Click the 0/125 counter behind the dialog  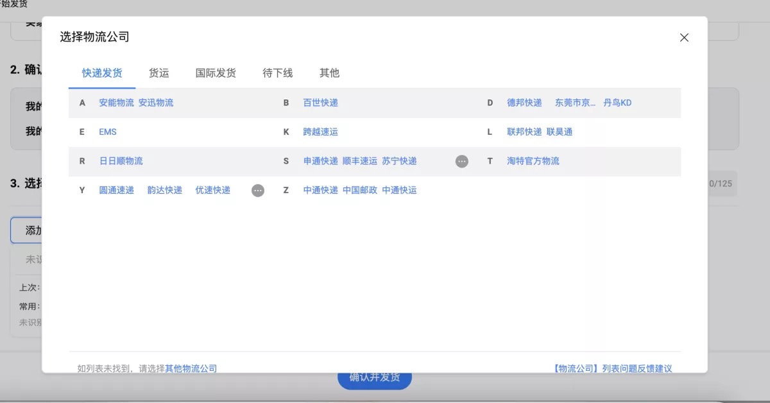[721, 184]
